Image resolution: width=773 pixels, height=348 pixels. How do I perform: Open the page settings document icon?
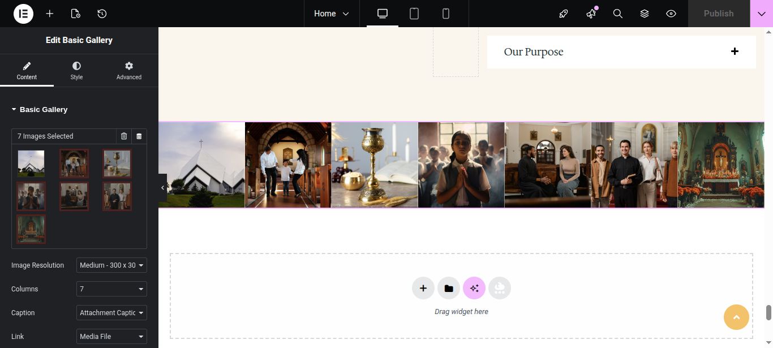(76, 14)
